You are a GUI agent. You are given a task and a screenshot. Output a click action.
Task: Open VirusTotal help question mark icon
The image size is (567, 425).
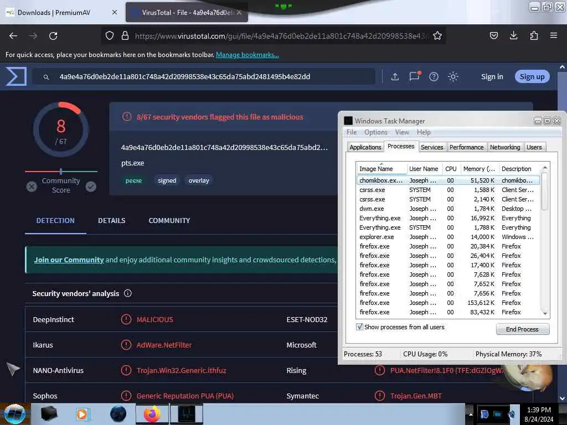pos(434,76)
